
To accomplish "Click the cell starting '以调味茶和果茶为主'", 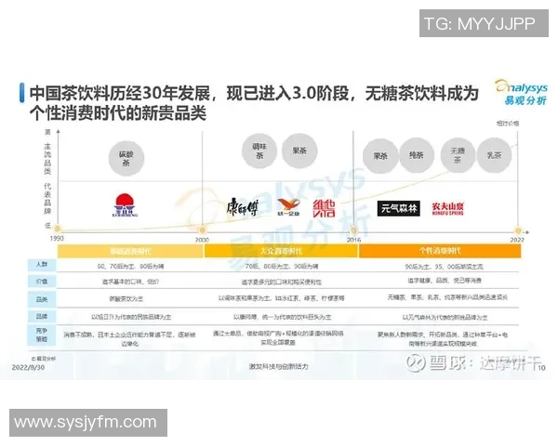I will [282, 298].
